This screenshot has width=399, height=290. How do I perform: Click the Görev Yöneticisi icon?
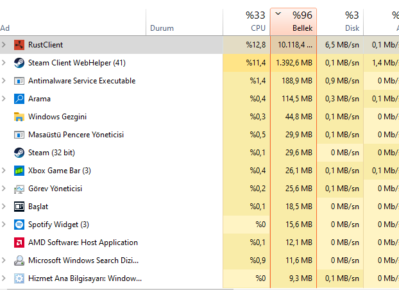pyautogui.click(x=19, y=189)
